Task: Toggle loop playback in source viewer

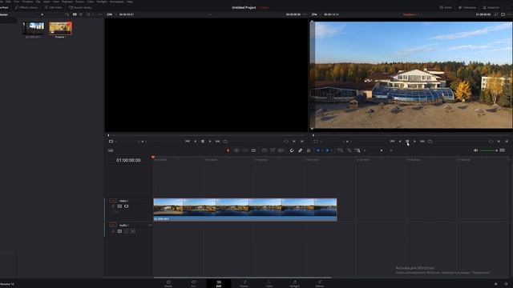Action: [225, 142]
